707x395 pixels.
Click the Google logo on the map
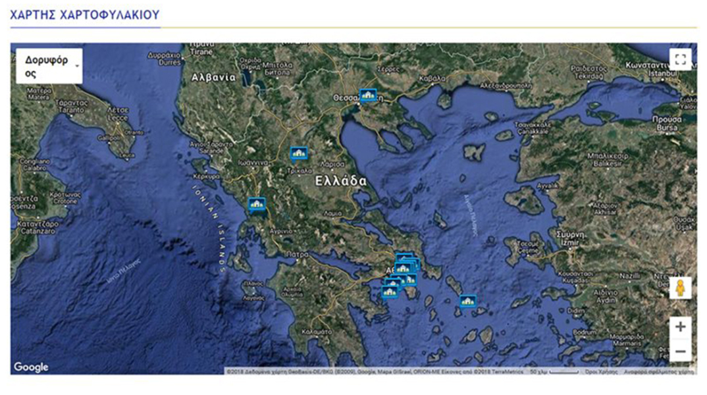click(x=31, y=367)
